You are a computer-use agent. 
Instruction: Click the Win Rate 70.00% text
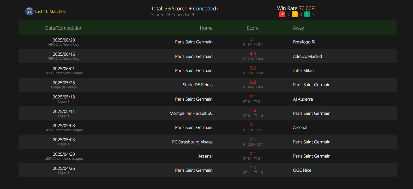(296, 8)
